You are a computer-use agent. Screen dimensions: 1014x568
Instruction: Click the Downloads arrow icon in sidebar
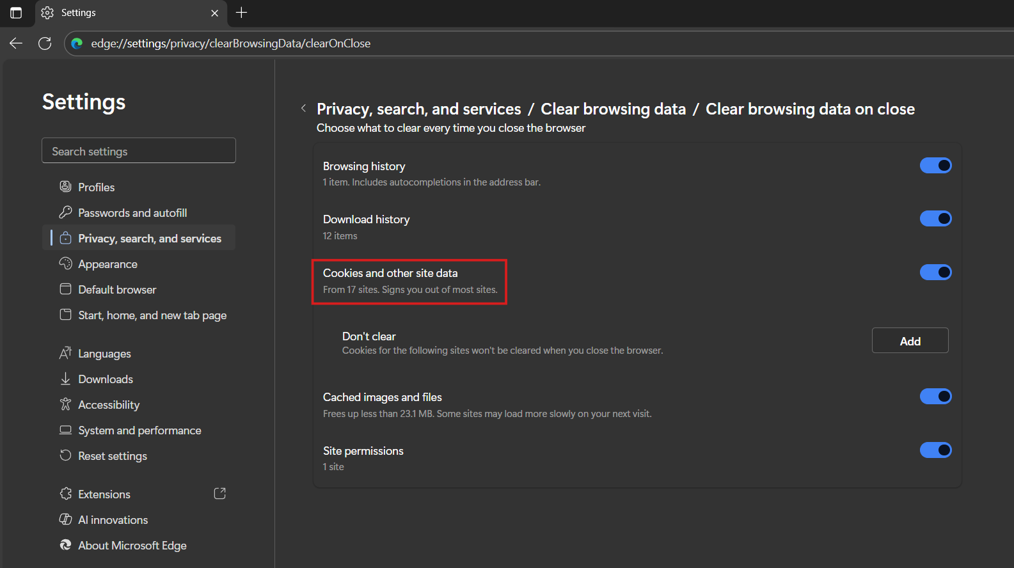coord(65,379)
